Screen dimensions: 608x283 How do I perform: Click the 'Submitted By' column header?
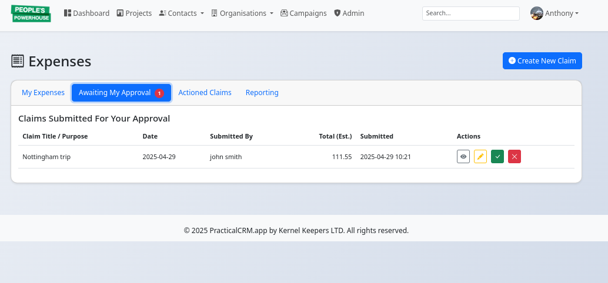232,136
